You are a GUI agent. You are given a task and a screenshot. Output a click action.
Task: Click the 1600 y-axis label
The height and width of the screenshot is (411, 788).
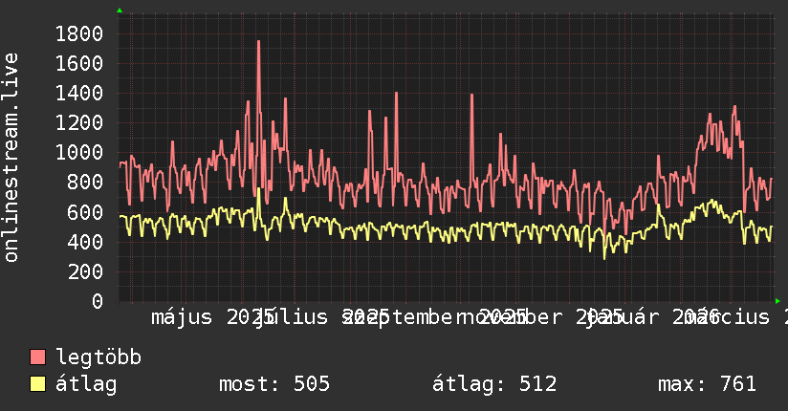(79, 64)
